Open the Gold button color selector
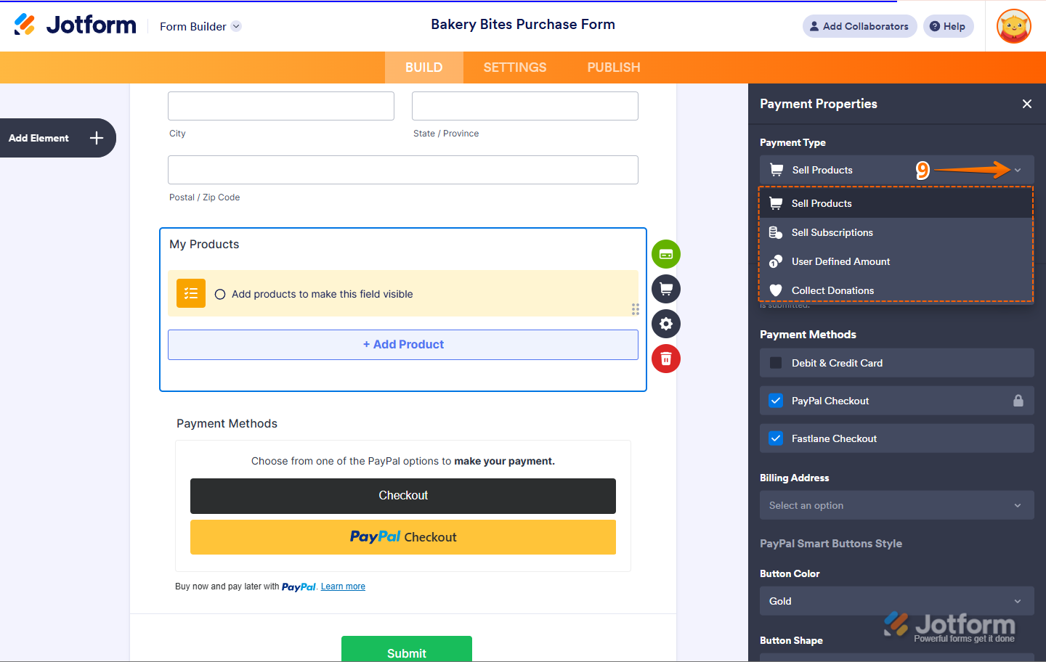The image size is (1046, 662). (x=896, y=600)
